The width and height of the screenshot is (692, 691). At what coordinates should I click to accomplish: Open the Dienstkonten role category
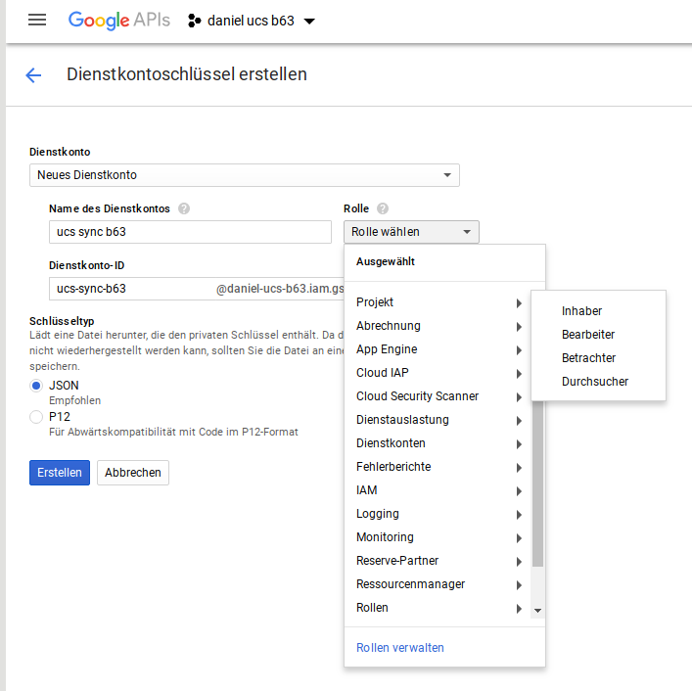pos(391,443)
